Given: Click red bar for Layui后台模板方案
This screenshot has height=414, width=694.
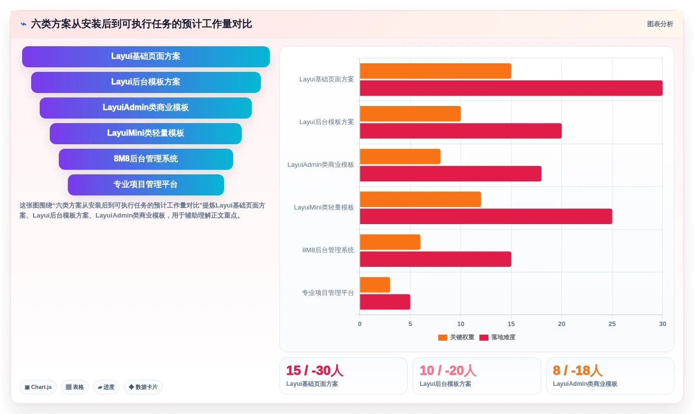Looking at the screenshot, I should coord(461,131).
